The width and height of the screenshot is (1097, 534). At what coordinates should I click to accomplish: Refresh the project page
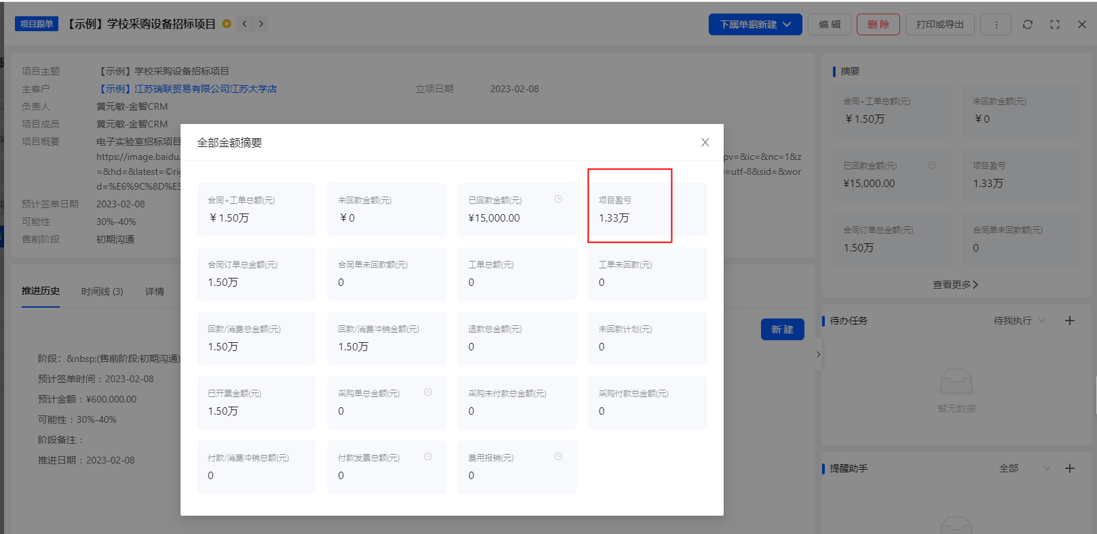[x=1028, y=24]
